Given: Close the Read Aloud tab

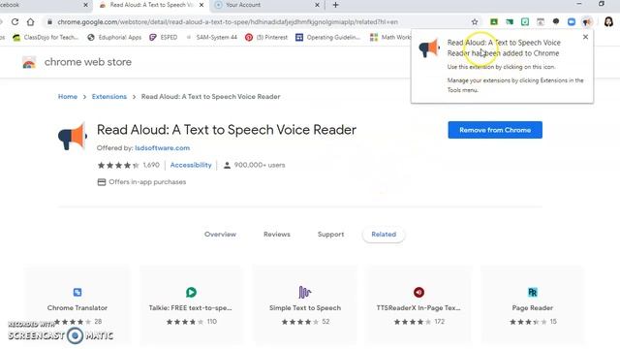Looking at the screenshot, I should (x=201, y=5).
